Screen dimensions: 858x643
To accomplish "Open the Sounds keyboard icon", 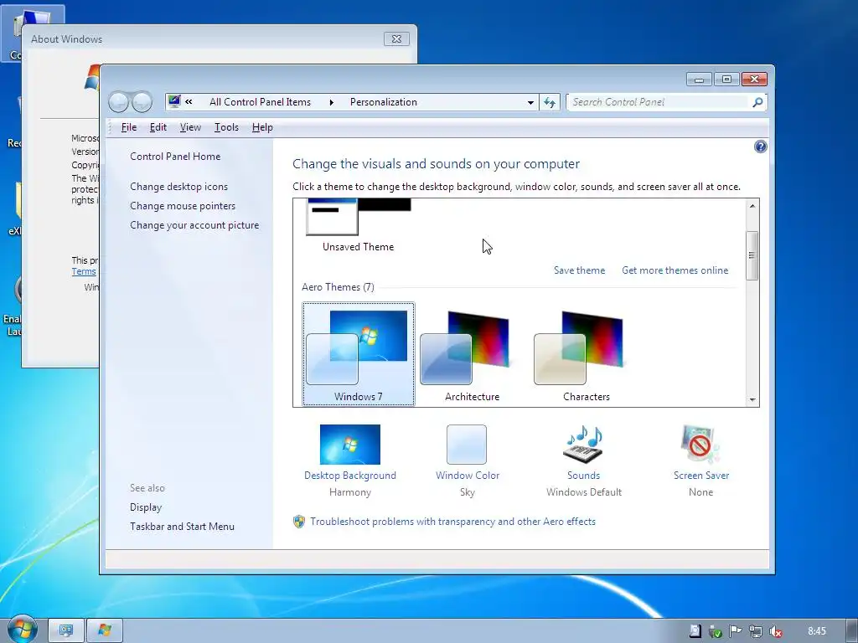I will (583, 445).
